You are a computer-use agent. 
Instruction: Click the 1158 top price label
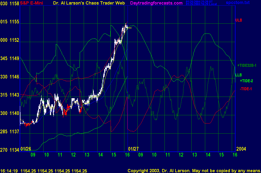[x=14, y=3]
